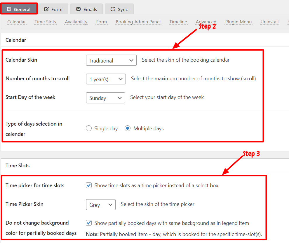Image resolution: width=289 pixels, height=243 pixels.
Task: Click 'Select your start day of the week' text
Action: coord(167,97)
